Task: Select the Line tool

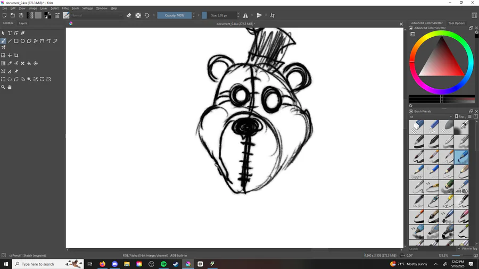Action: pyautogui.click(x=10, y=41)
